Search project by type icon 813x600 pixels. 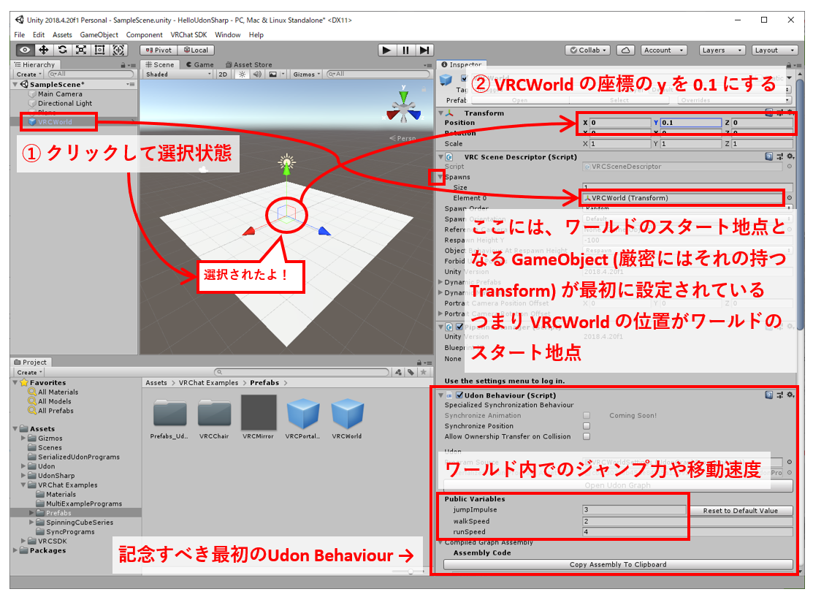[398, 372]
